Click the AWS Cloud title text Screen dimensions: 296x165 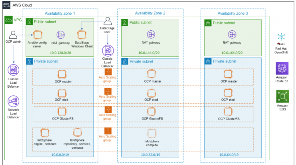pos(22,5)
